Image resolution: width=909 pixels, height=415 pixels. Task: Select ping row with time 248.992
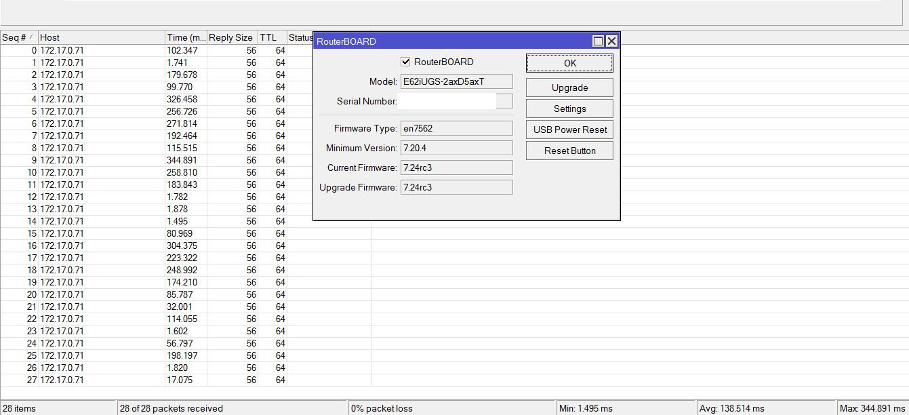pos(186,270)
